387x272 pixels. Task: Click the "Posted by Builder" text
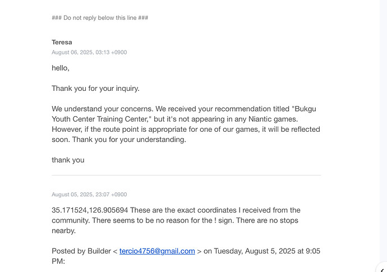[x=81, y=251]
